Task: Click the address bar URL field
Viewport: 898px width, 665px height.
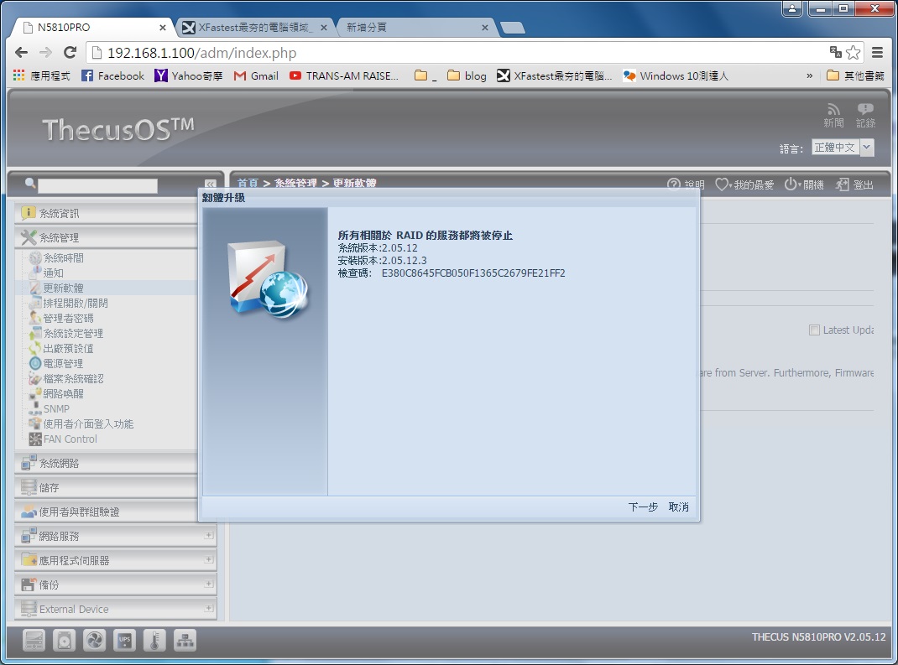Action: 458,53
